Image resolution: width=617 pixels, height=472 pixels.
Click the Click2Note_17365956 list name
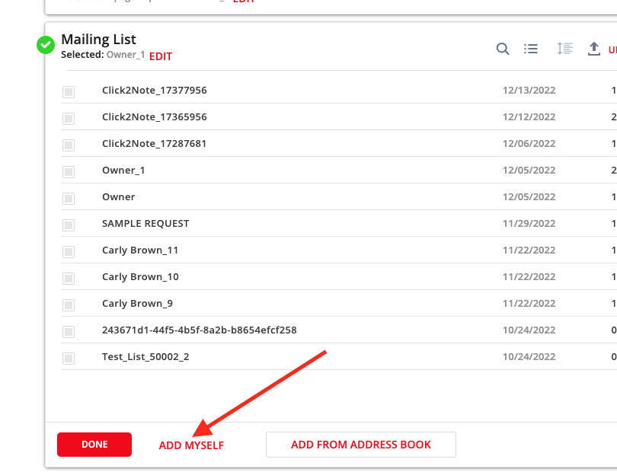[x=154, y=116]
